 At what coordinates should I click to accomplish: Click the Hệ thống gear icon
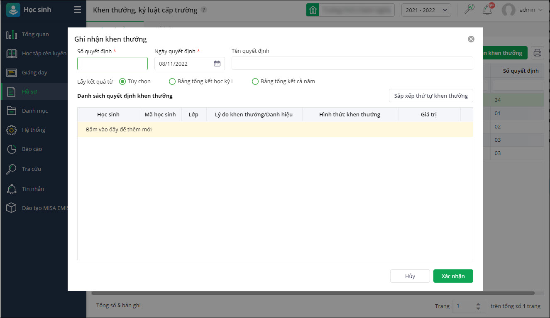(12, 130)
